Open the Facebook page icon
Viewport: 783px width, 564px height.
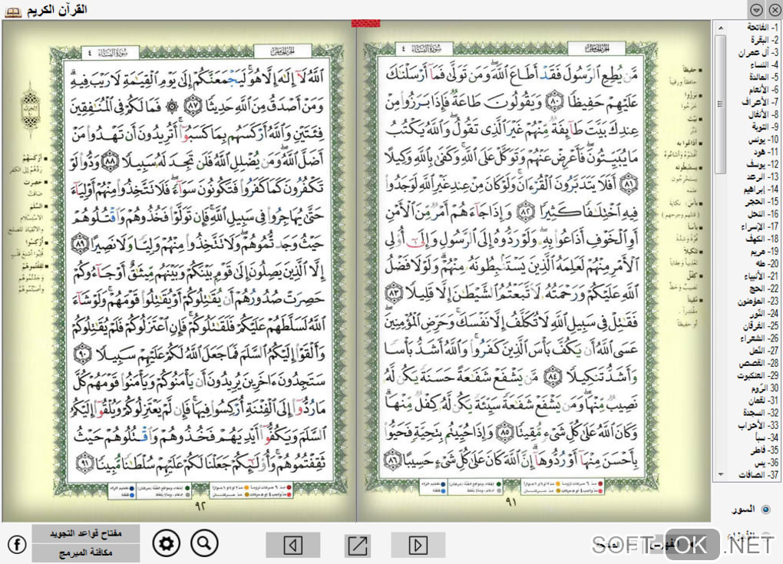tap(17, 544)
